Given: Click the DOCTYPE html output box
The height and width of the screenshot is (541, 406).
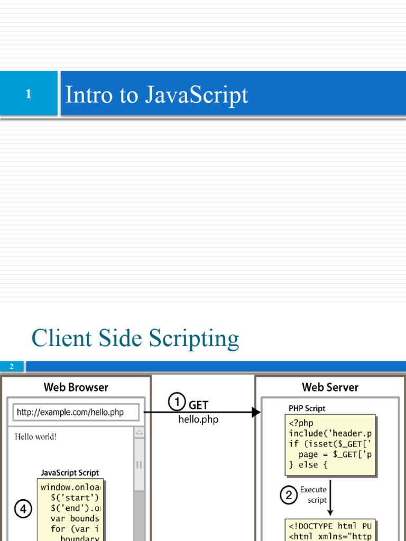Looking at the screenshot, I should point(330,530).
